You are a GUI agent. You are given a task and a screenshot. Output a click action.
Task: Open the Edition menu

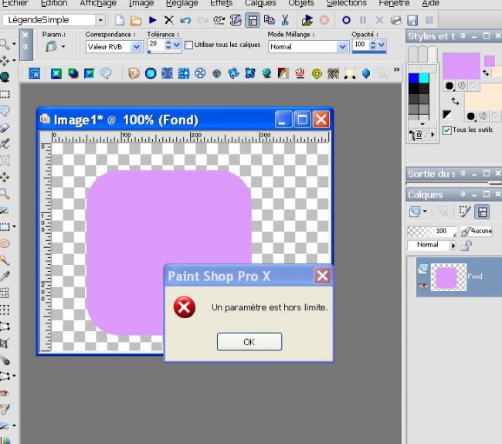click(54, 3)
